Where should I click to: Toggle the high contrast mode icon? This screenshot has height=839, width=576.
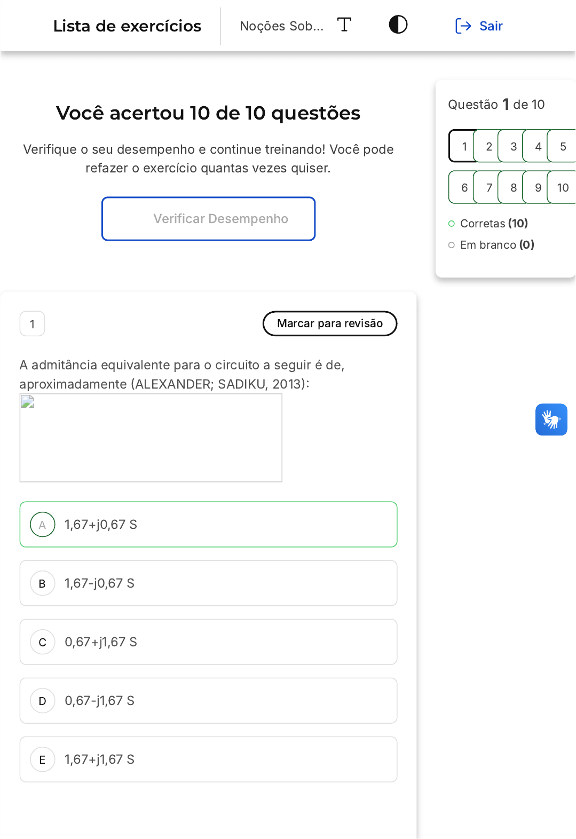point(398,25)
